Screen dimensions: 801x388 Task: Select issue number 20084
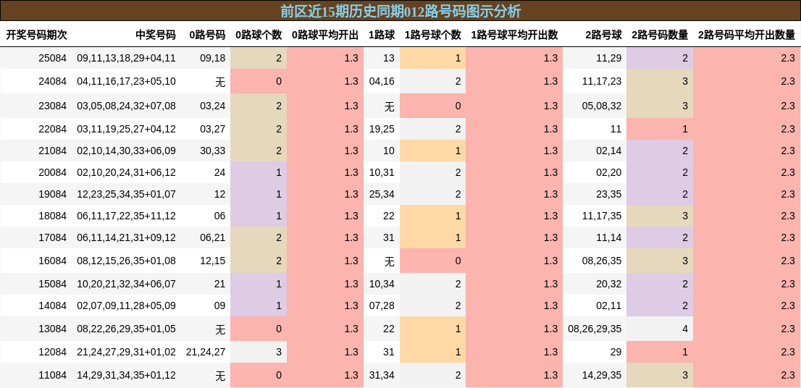(x=53, y=172)
